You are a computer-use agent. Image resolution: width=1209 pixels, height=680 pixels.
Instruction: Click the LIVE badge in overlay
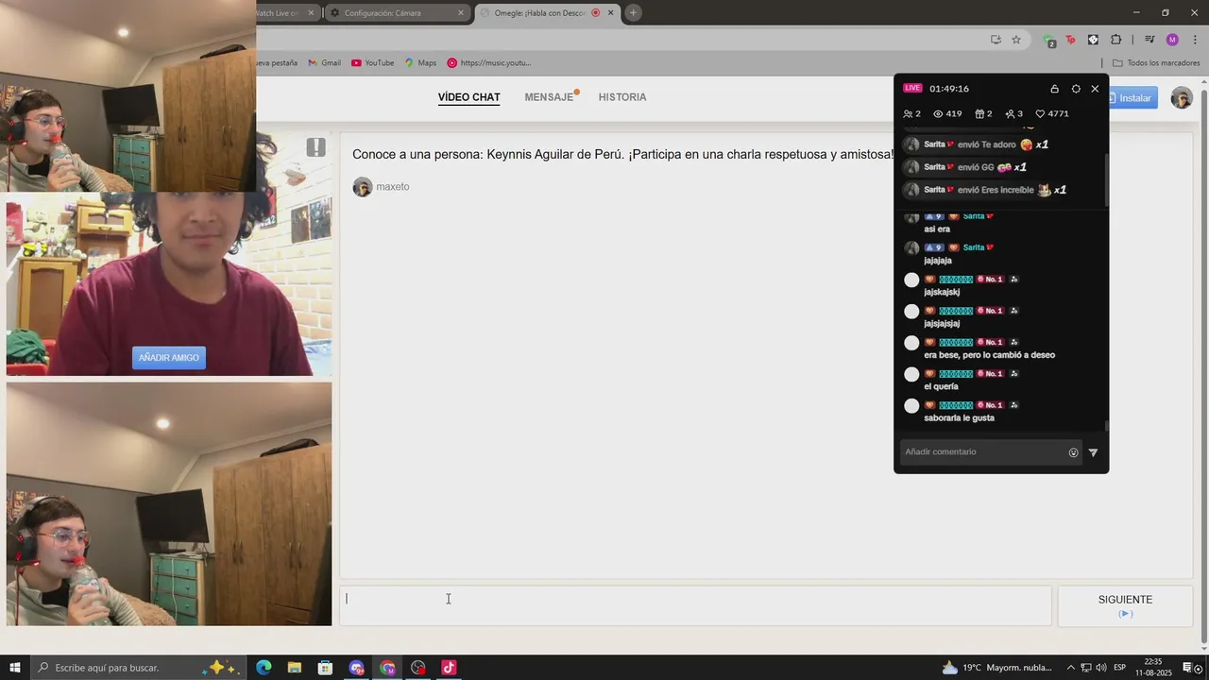coord(912,88)
